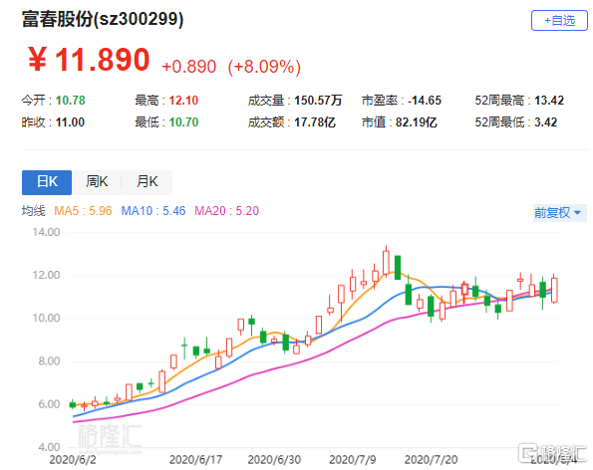Click the 昨收 value 11.00
Viewport: 593px width, 470px height.
tap(70, 122)
